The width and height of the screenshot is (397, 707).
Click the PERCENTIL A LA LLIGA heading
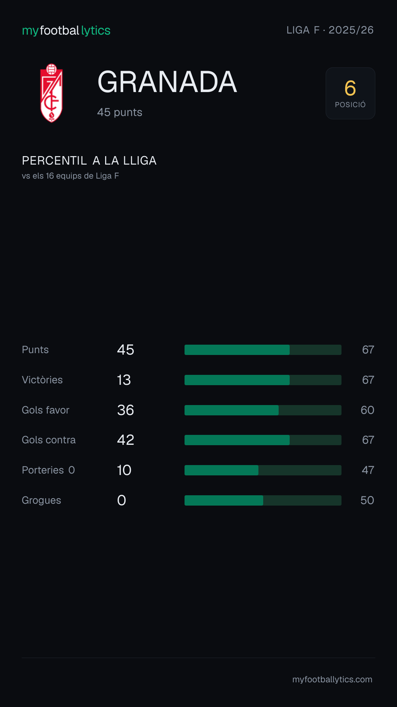coord(89,161)
